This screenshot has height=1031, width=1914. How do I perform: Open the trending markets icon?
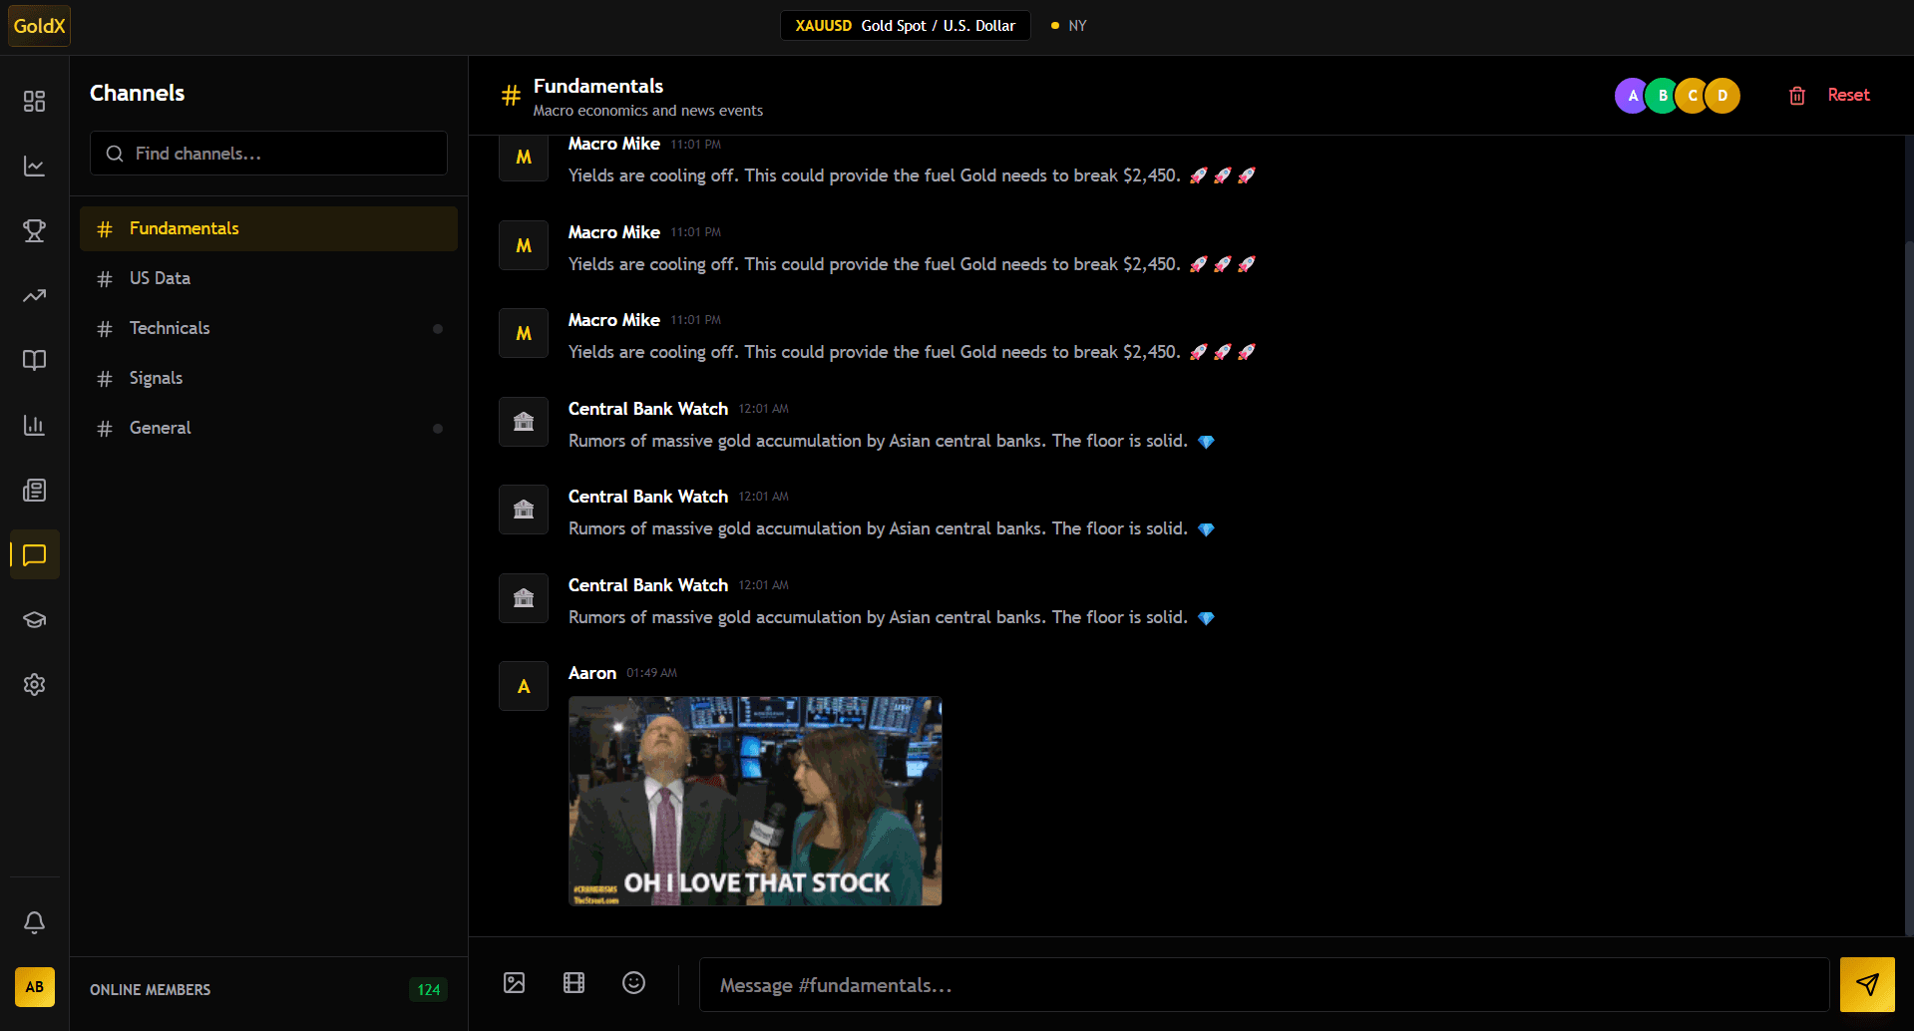(34, 295)
